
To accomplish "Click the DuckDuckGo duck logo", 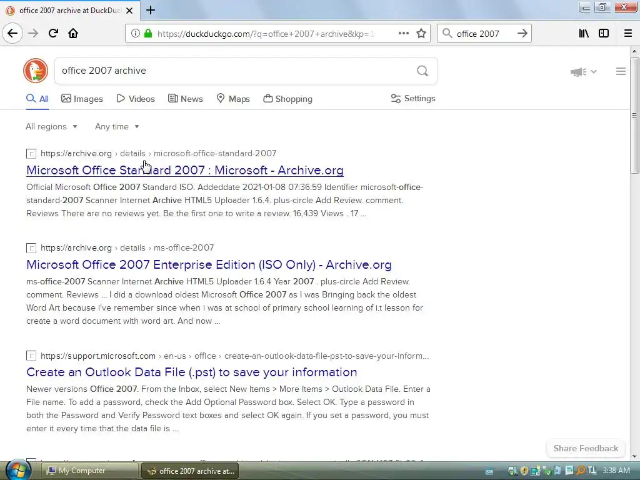I will (36, 71).
